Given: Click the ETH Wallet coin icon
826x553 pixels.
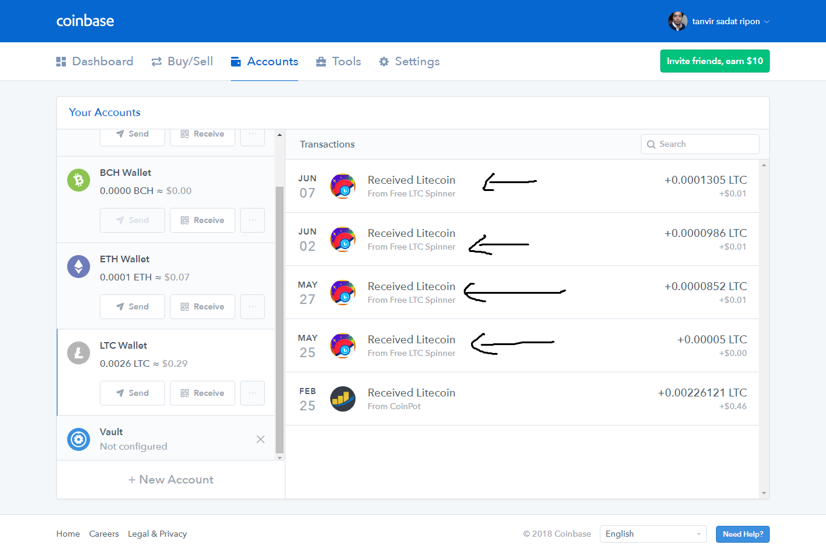Looking at the screenshot, I should click(79, 267).
